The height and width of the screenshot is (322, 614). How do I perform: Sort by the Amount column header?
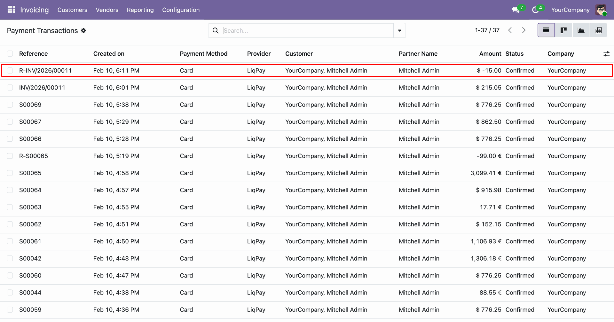pos(490,54)
